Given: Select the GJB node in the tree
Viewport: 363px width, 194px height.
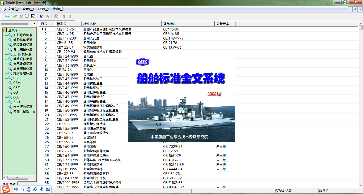Looking at the screenshot, I should click(16, 97).
